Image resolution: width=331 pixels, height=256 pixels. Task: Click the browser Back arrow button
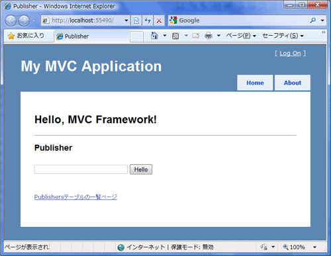11,21
